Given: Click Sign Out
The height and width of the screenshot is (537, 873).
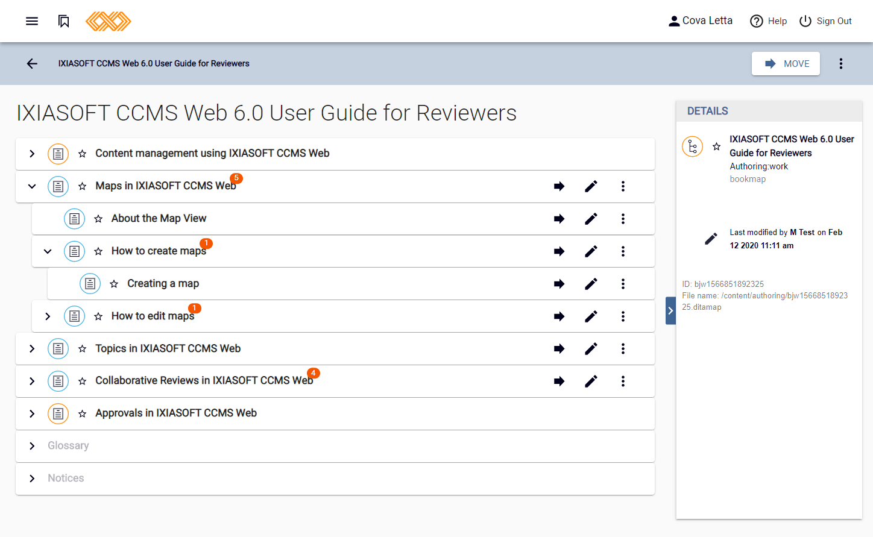Looking at the screenshot, I should tap(825, 21).
